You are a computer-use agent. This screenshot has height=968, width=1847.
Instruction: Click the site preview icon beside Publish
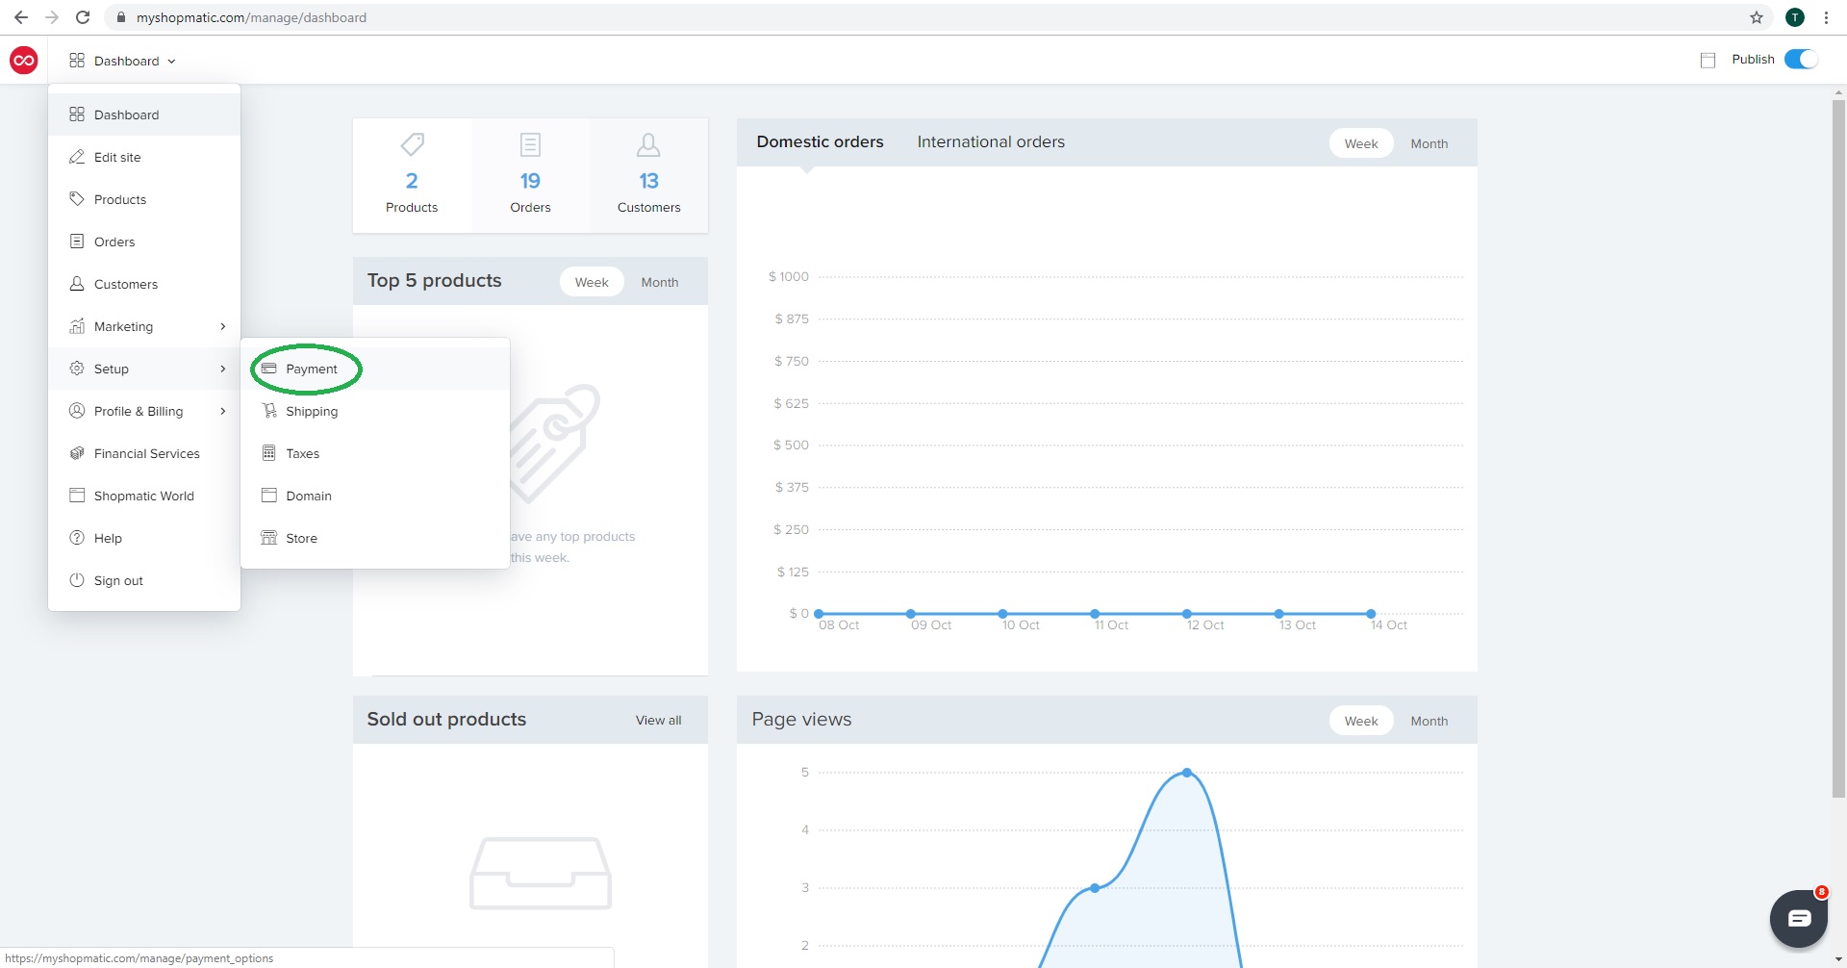click(x=1708, y=60)
